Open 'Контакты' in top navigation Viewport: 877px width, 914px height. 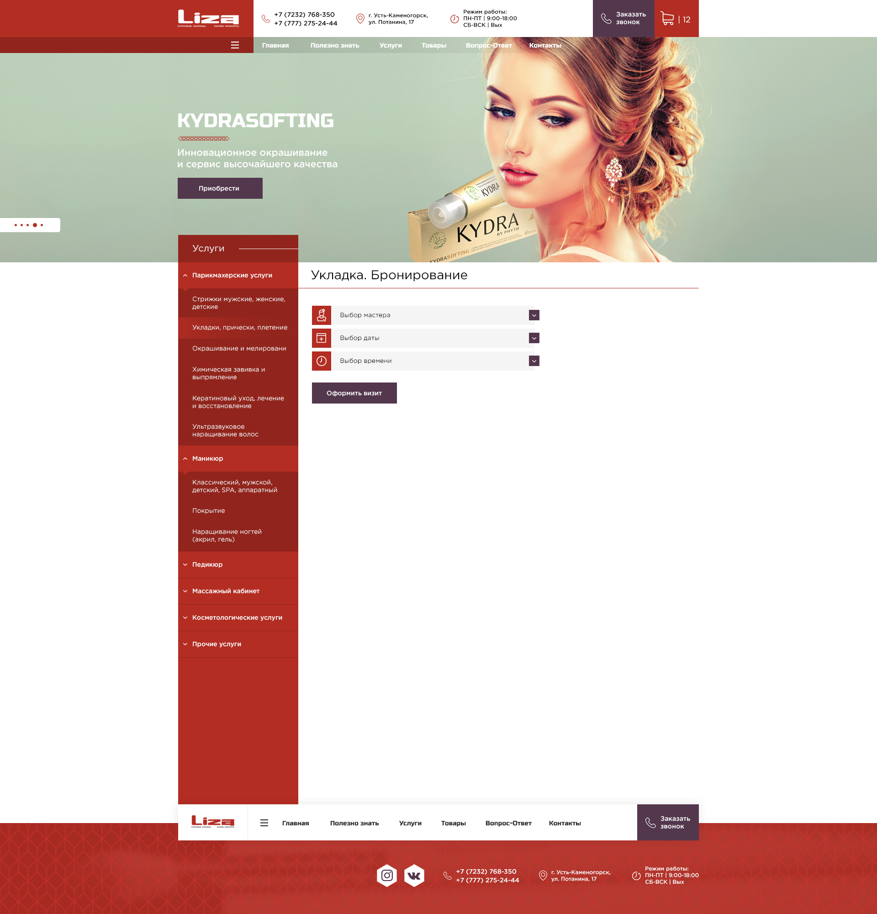click(x=545, y=45)
